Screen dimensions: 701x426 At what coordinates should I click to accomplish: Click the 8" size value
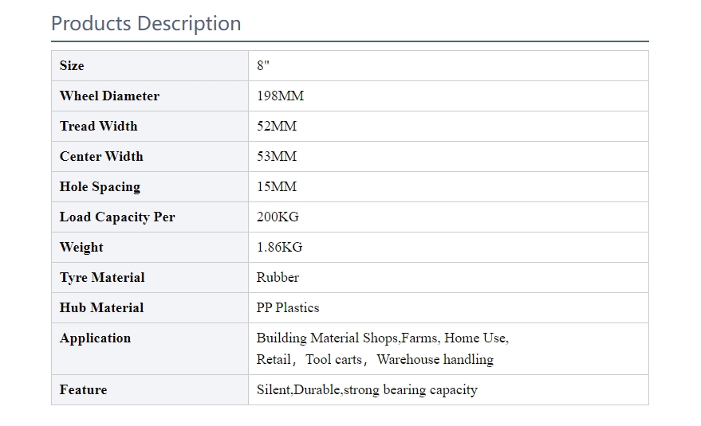(263, 65)
